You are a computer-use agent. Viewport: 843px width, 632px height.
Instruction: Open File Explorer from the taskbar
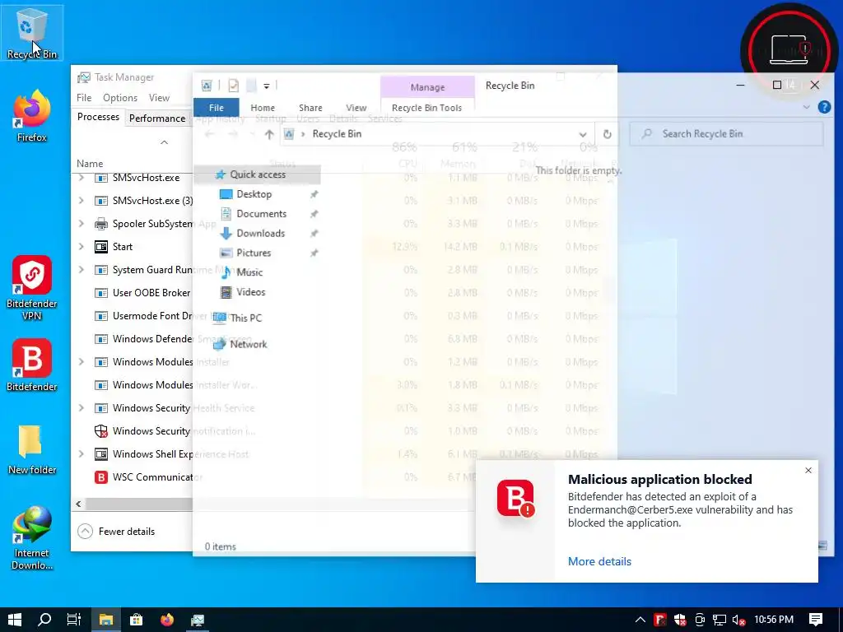(x=105, y=620)
